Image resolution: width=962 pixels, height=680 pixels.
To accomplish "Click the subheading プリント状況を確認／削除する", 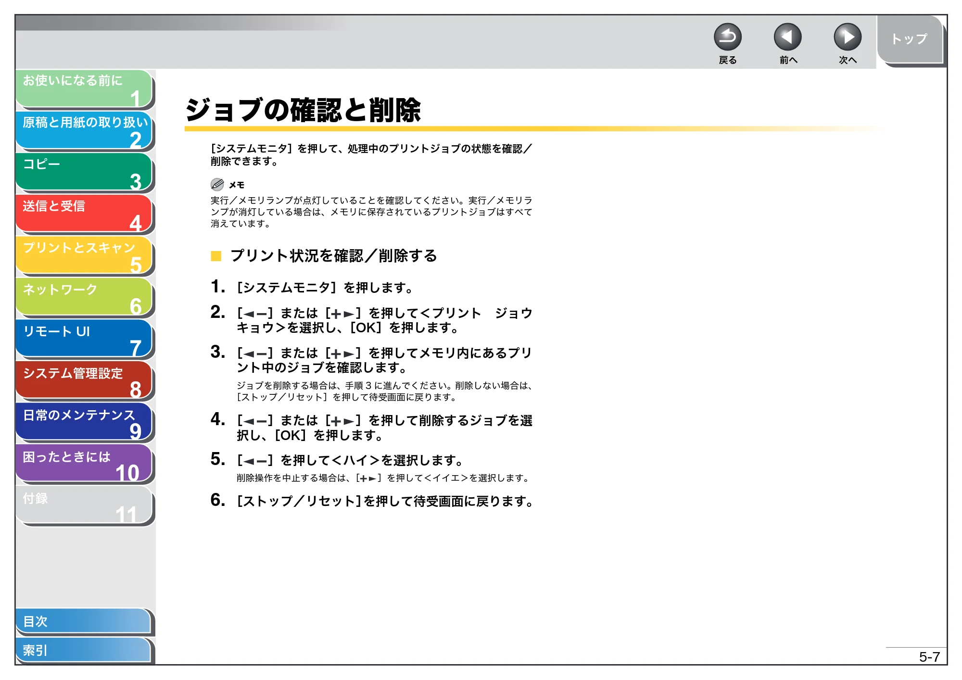I will pos(333,255).
